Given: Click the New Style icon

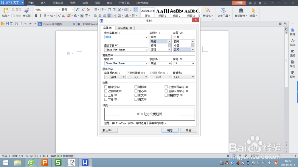Looking at the screenshot, I should (x=207, y=10).
